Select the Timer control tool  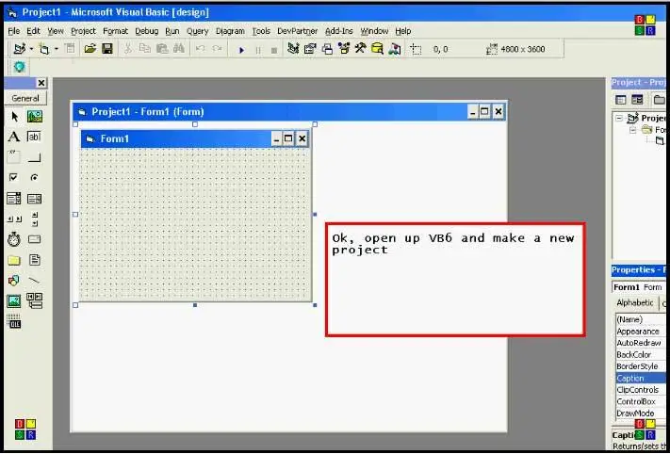[x=14, y=239]
